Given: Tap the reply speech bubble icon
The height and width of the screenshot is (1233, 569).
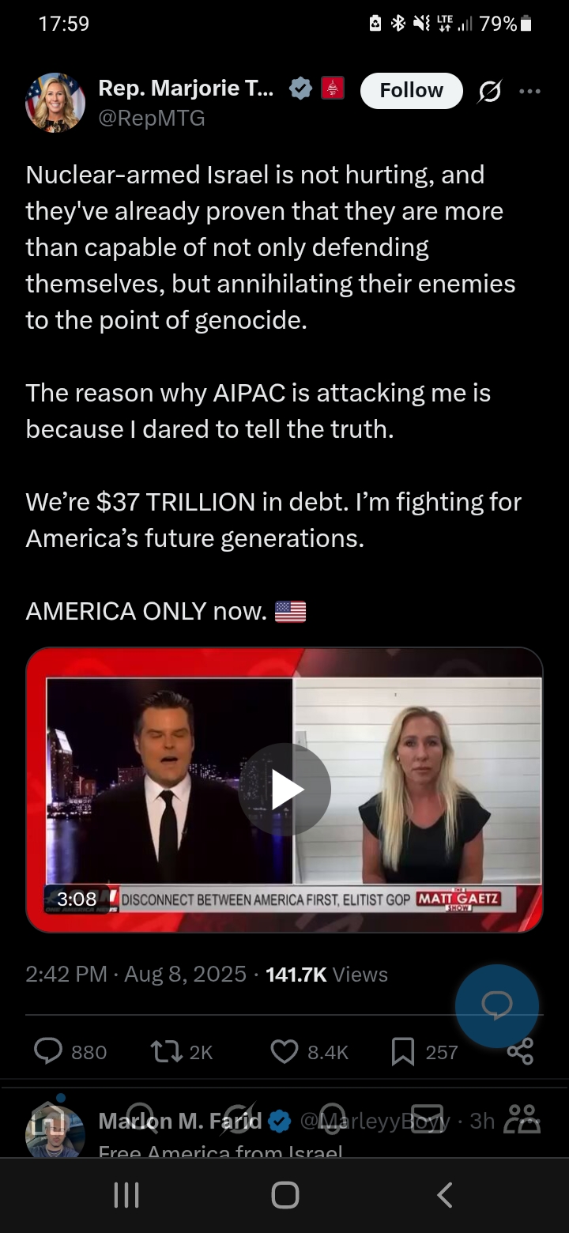Looking at the screenshot, I should point(48,1051).
